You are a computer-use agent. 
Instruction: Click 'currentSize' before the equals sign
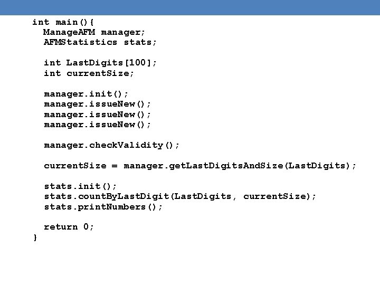pyautogui.click(x=75, y=166)
